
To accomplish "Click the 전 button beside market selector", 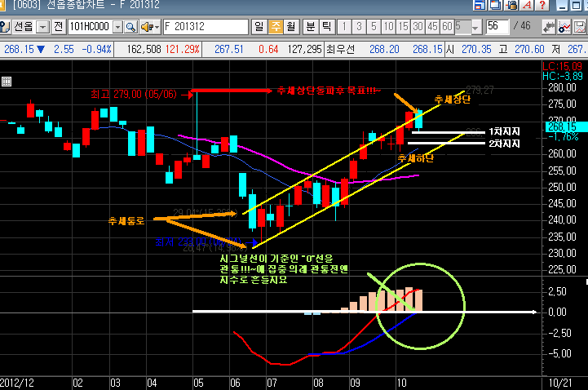I will 58,27.
